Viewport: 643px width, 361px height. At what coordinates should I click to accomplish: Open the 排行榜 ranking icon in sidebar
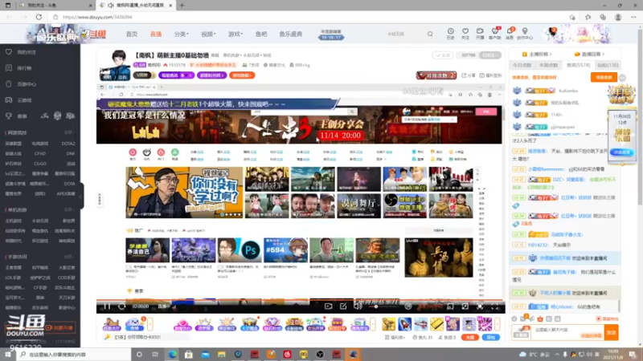(x=9, y=68)
